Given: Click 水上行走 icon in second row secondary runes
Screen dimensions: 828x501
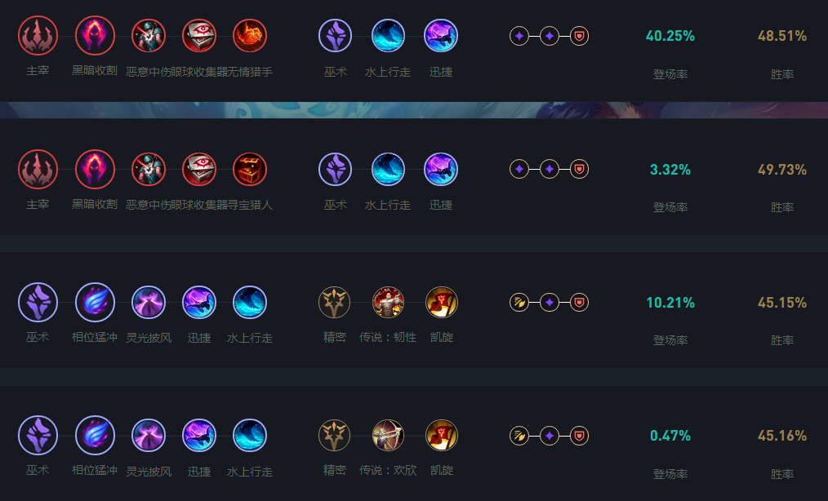Looking at the screenshot, I should (x=388, y=170).
